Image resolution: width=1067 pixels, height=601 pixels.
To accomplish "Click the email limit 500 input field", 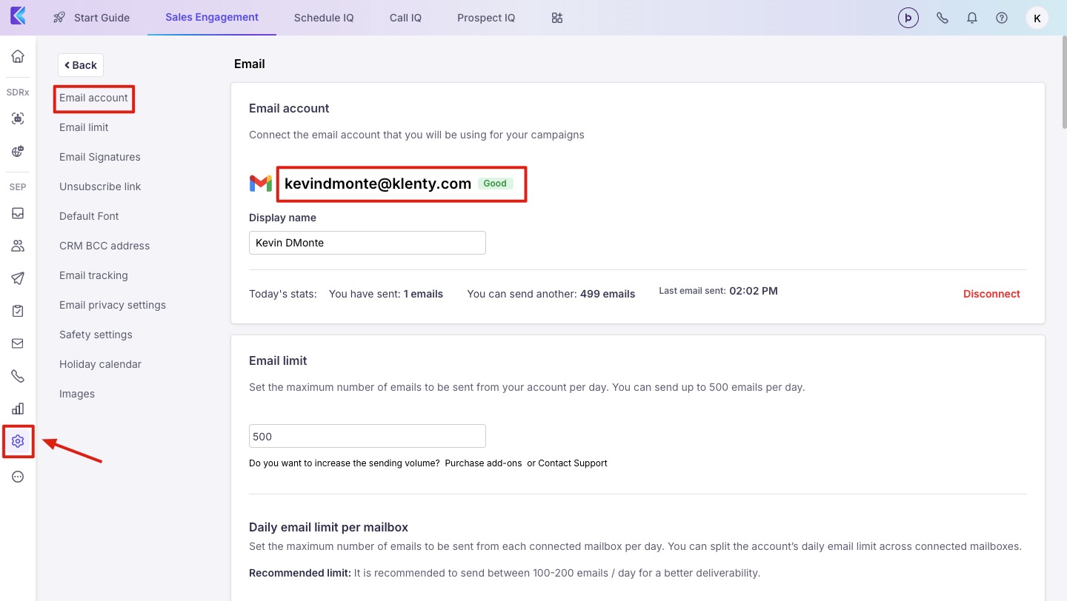I will pos(368,436).
